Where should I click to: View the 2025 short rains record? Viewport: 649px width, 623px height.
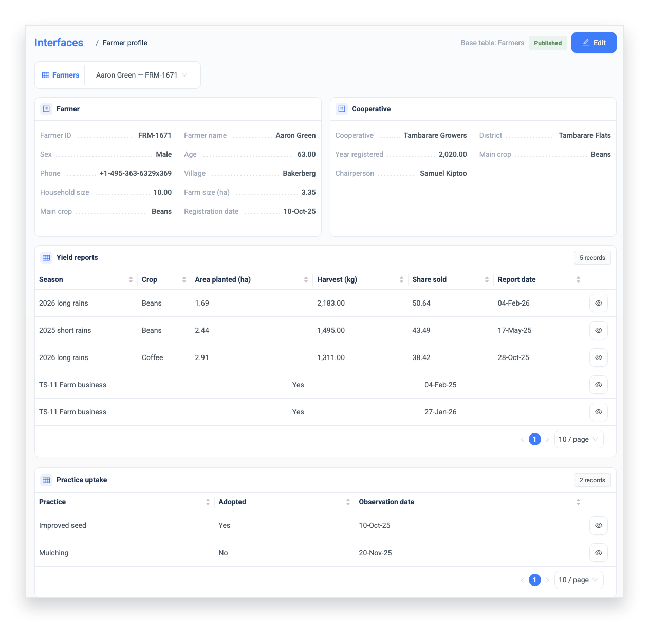point(599,330)
